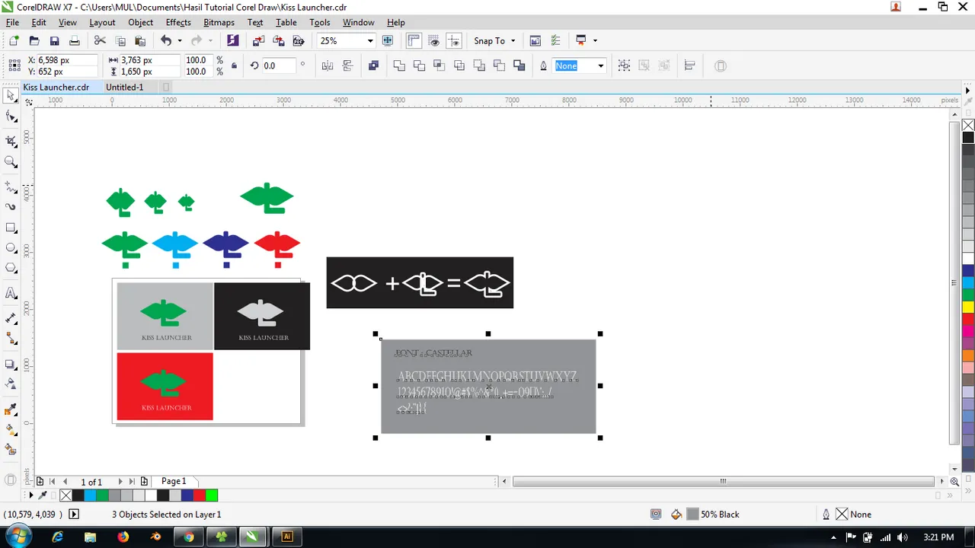Select the Artistic Media tool

[x=11, y=206]
